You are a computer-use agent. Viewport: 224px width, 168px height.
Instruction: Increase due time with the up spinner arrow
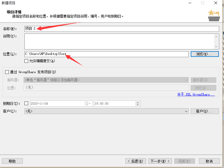click(138, 102)
